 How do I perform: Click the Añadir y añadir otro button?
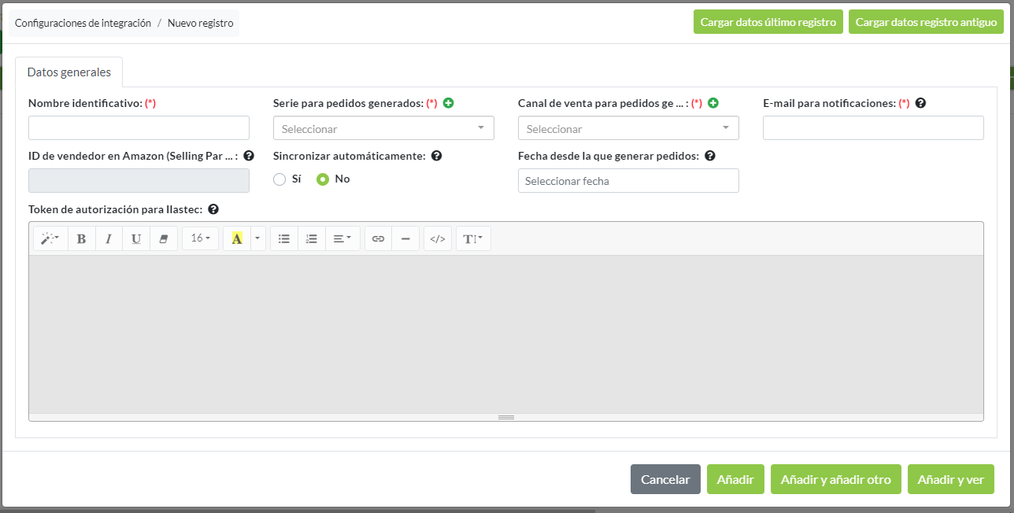click(835, 479)
